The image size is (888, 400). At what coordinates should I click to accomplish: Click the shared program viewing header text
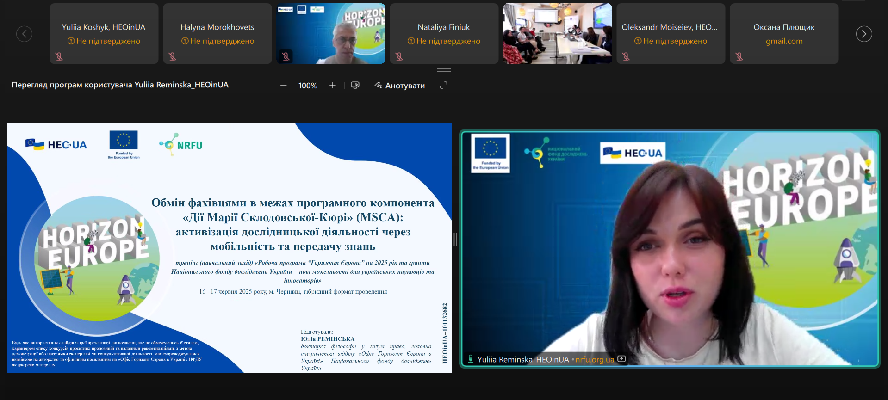120,85
